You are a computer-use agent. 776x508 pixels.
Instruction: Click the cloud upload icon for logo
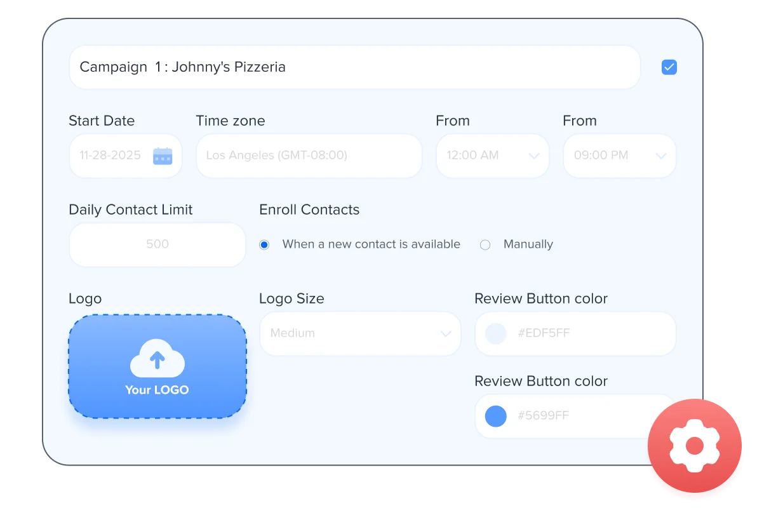click(x=157, y=359)
